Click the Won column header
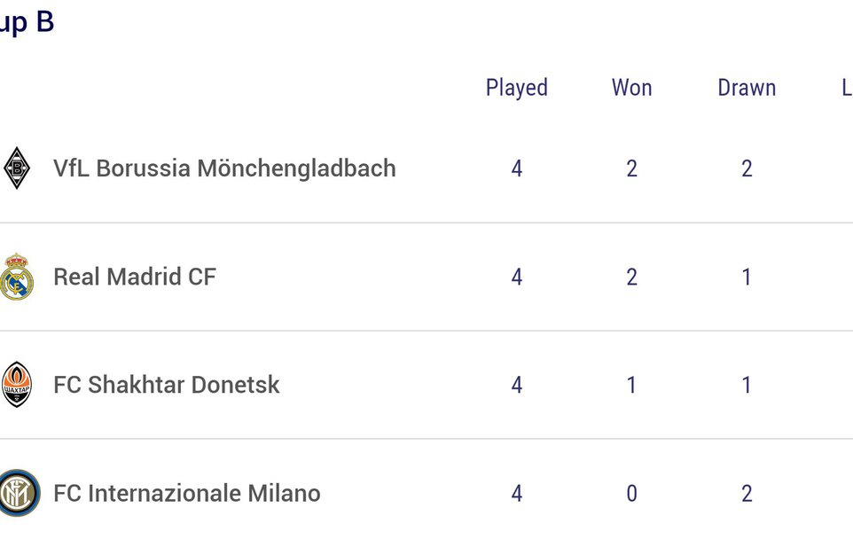 (x=631, y=88)
